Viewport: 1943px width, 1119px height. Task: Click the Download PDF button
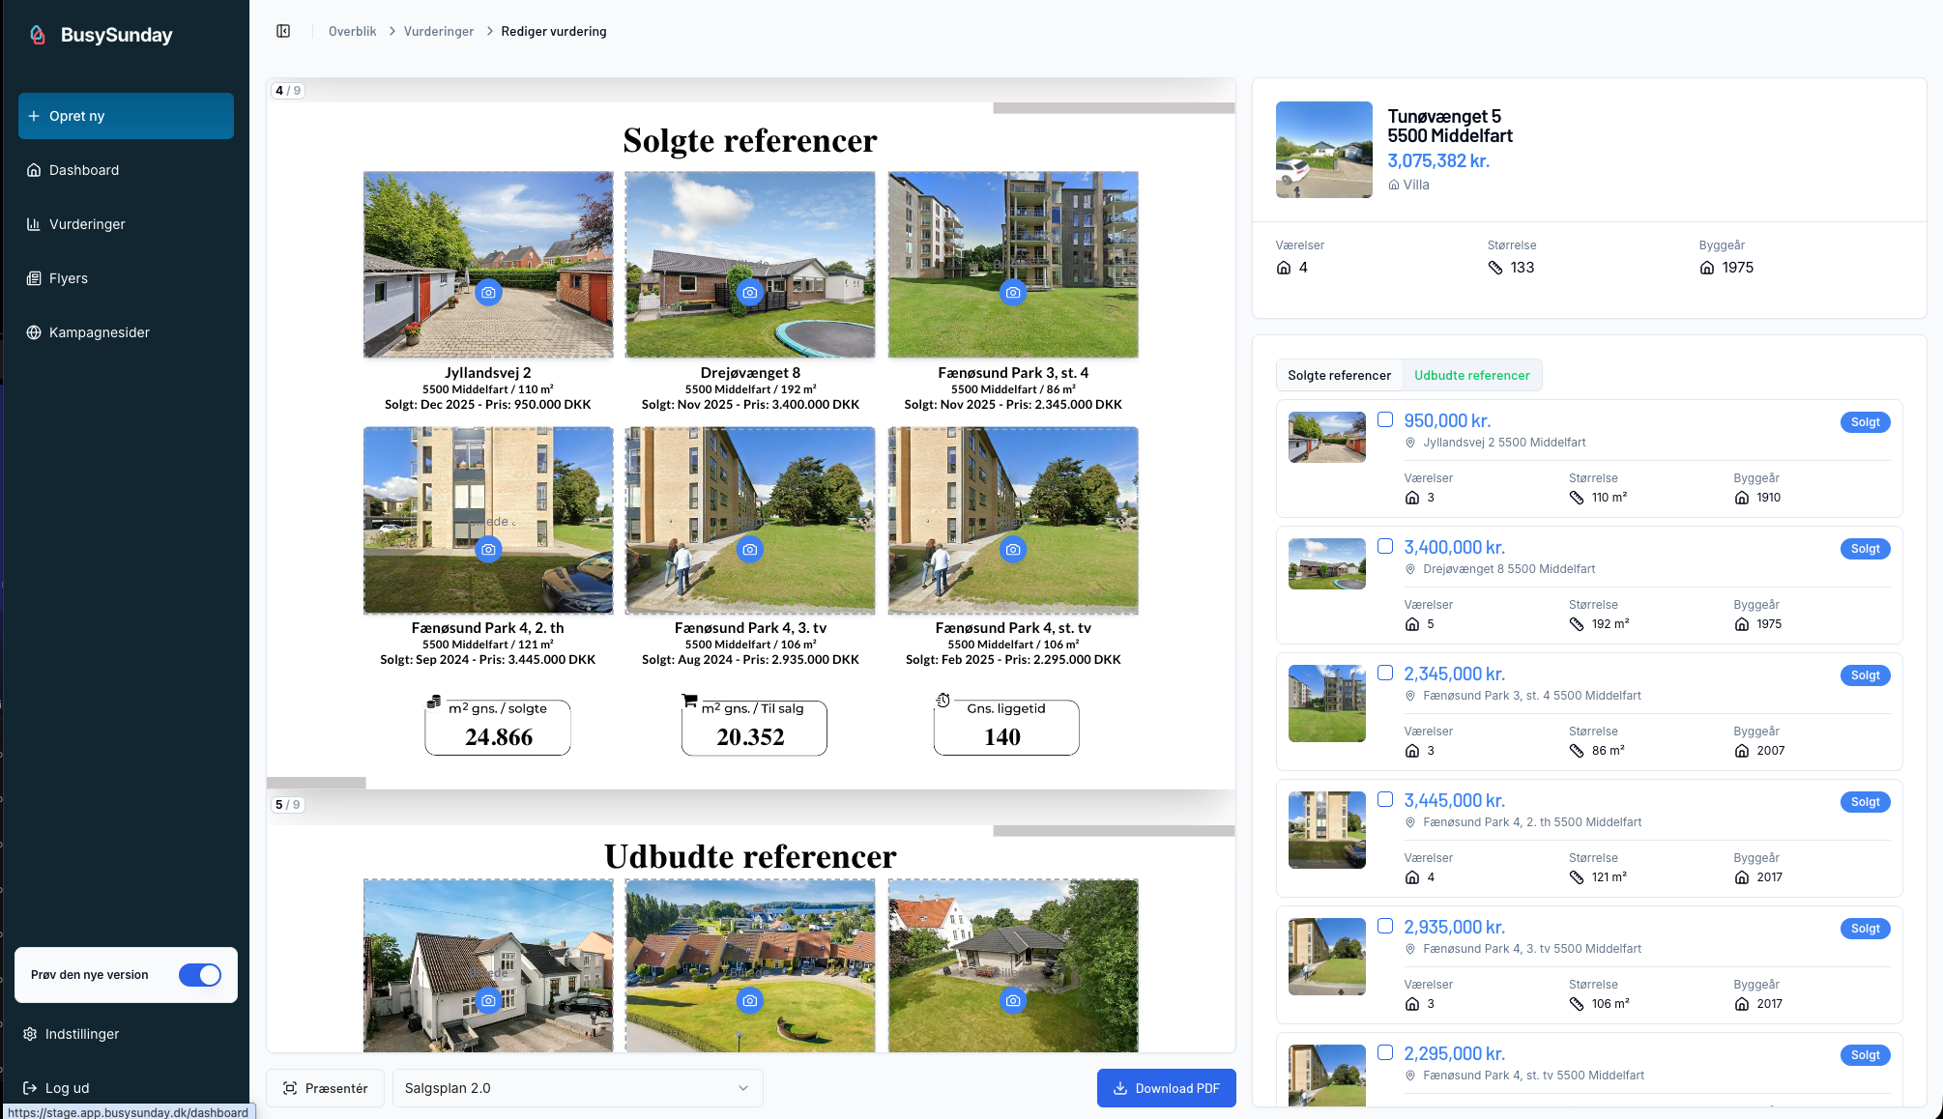point(1166,1088)
